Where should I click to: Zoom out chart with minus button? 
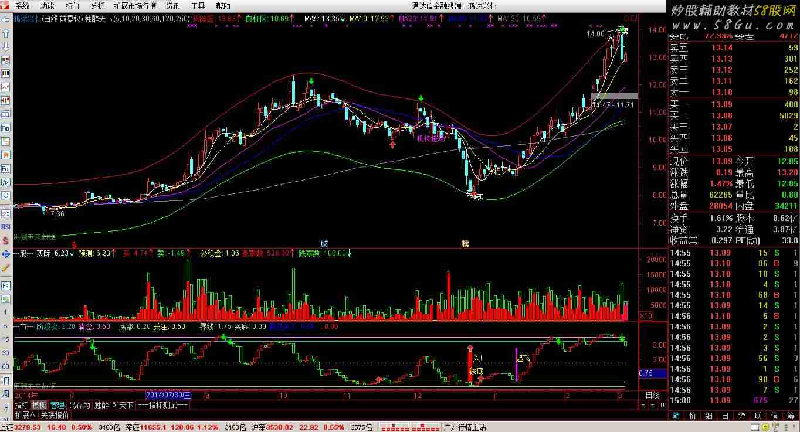tap(653, 405)
